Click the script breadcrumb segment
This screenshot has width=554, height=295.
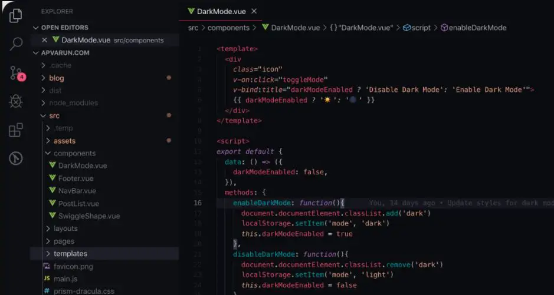[417, 28]
